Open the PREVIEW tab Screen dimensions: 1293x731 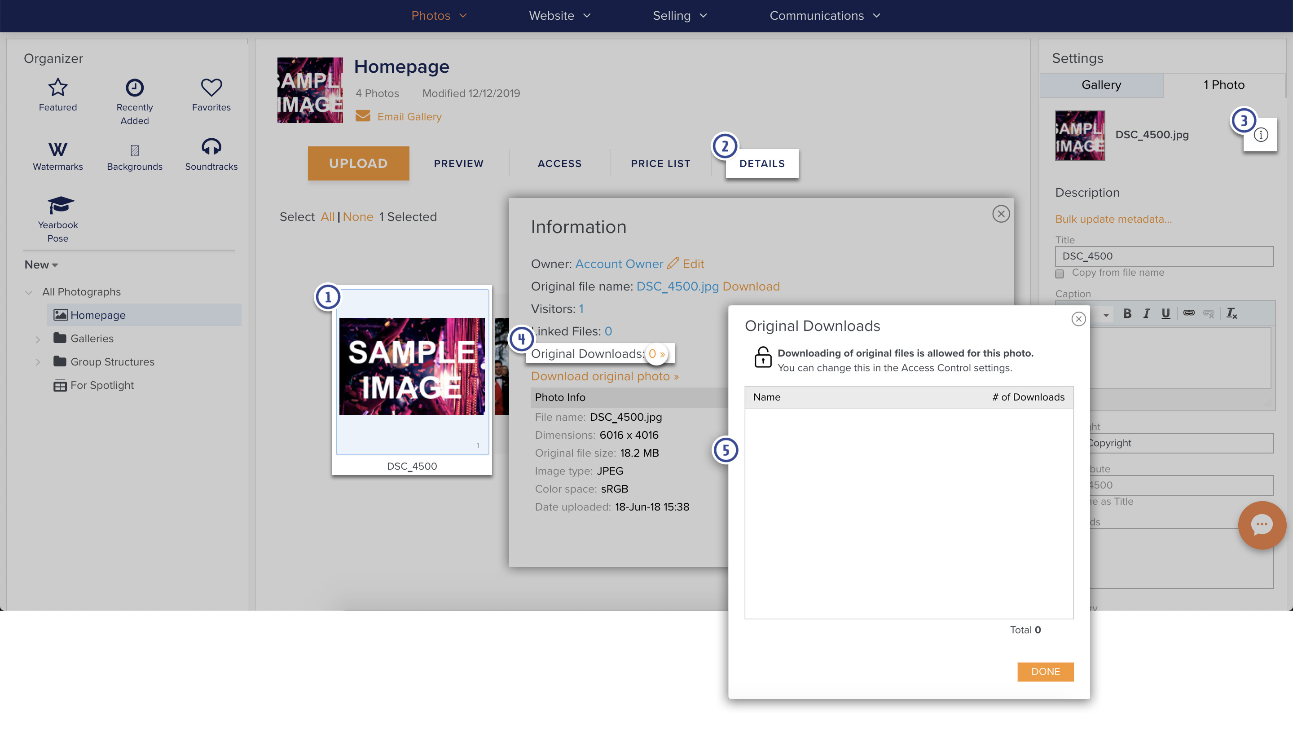pyautogui.click(x=458, y=164)
